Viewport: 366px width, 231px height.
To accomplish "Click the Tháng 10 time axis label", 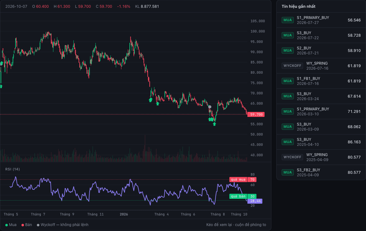I will click(x=239, y=214).
